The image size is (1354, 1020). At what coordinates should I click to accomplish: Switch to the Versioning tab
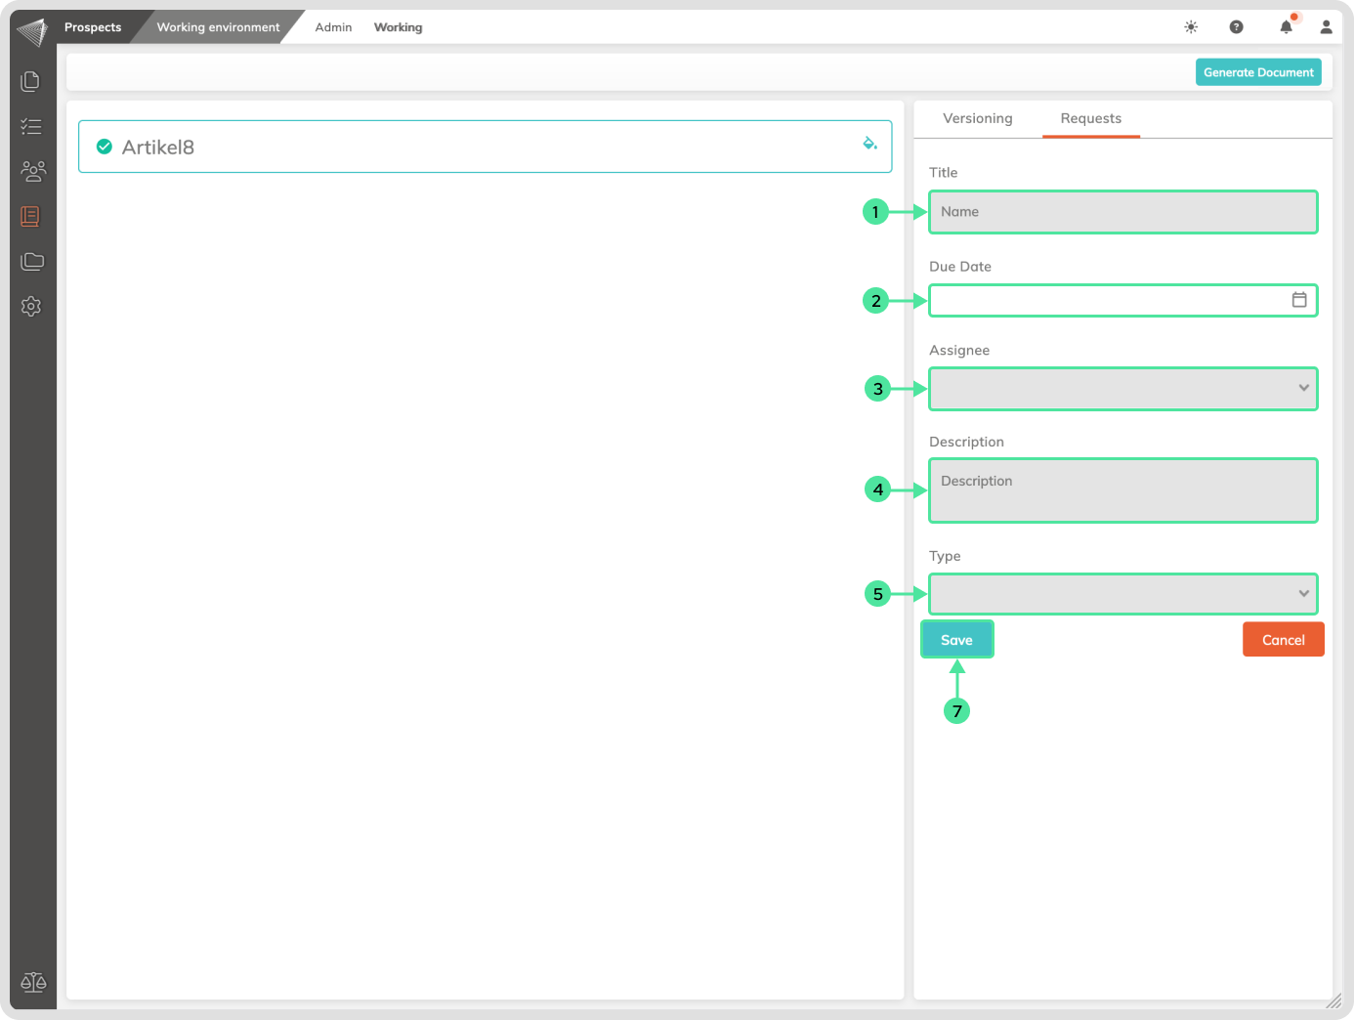[x=977, y=118]
